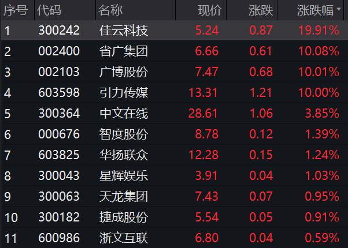This screenshot has width=348, height=248.
Task: Click change amount 0.68 for 广博股份
Action: (x=261, y=72)
